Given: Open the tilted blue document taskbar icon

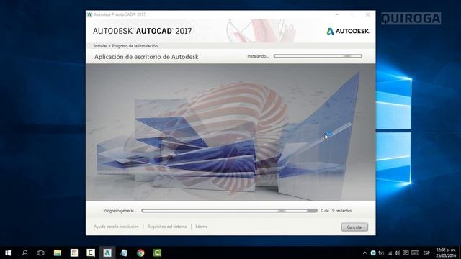Looking at the screenshot, I should pyautogui.click(x=124, y=253).
